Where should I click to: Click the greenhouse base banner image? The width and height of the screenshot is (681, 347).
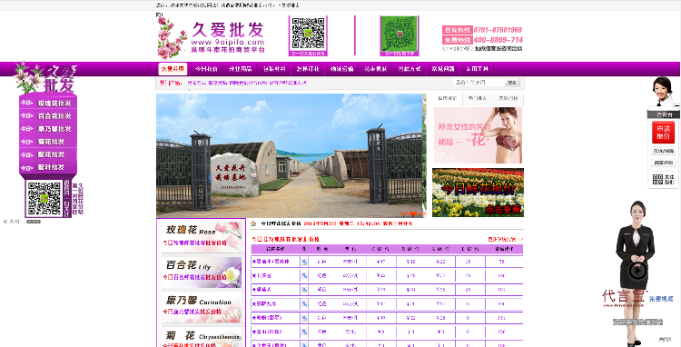coord(290,155)
